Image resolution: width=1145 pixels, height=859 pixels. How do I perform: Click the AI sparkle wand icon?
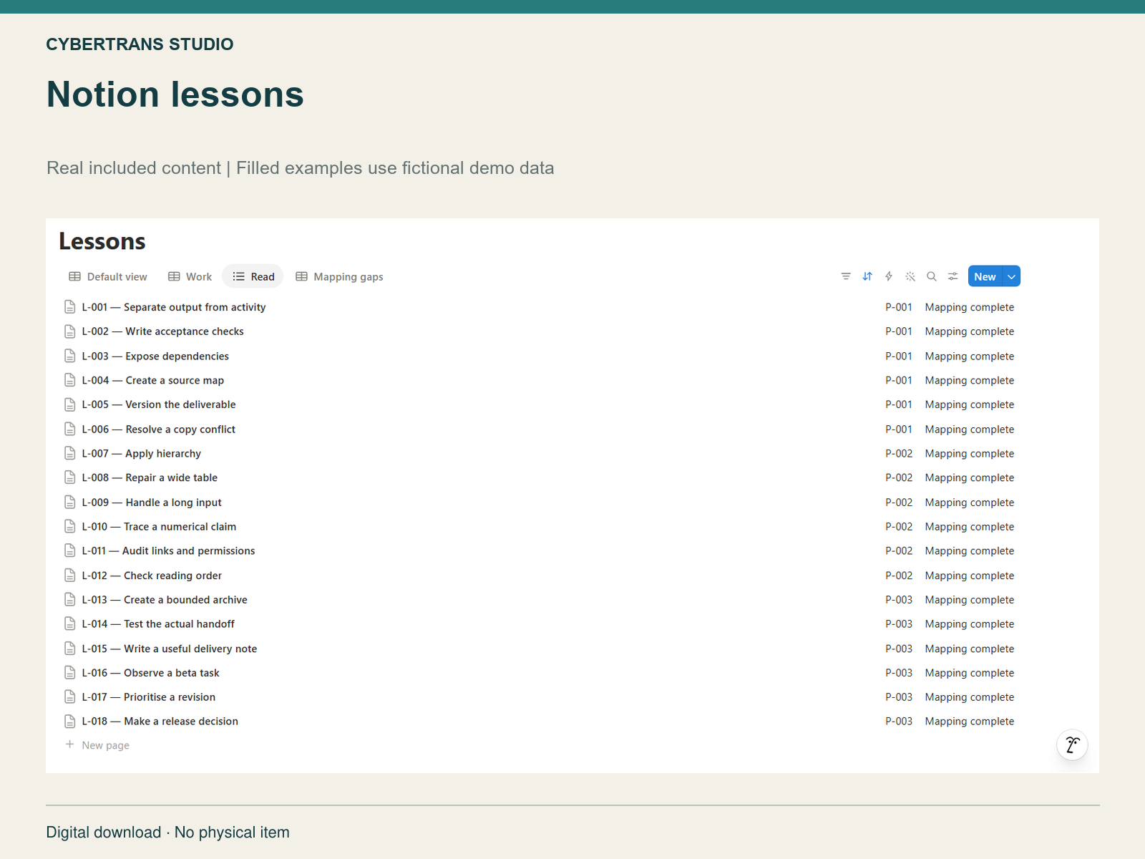click(910, 276)
